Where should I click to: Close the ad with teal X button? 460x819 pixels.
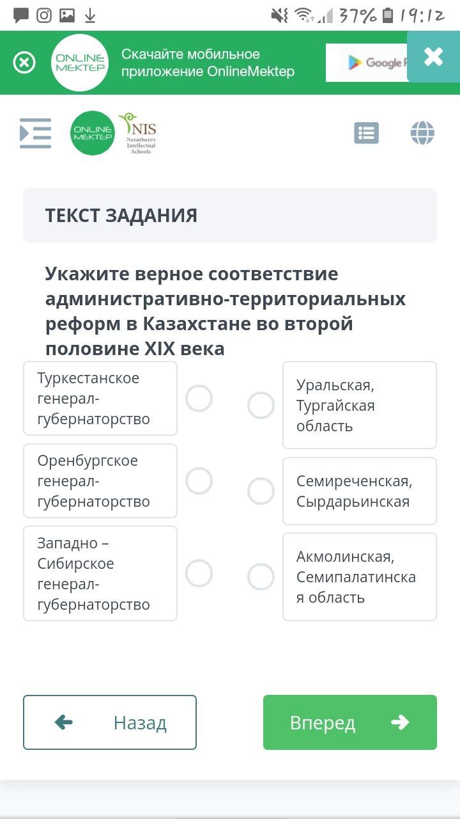click(433, 57)
